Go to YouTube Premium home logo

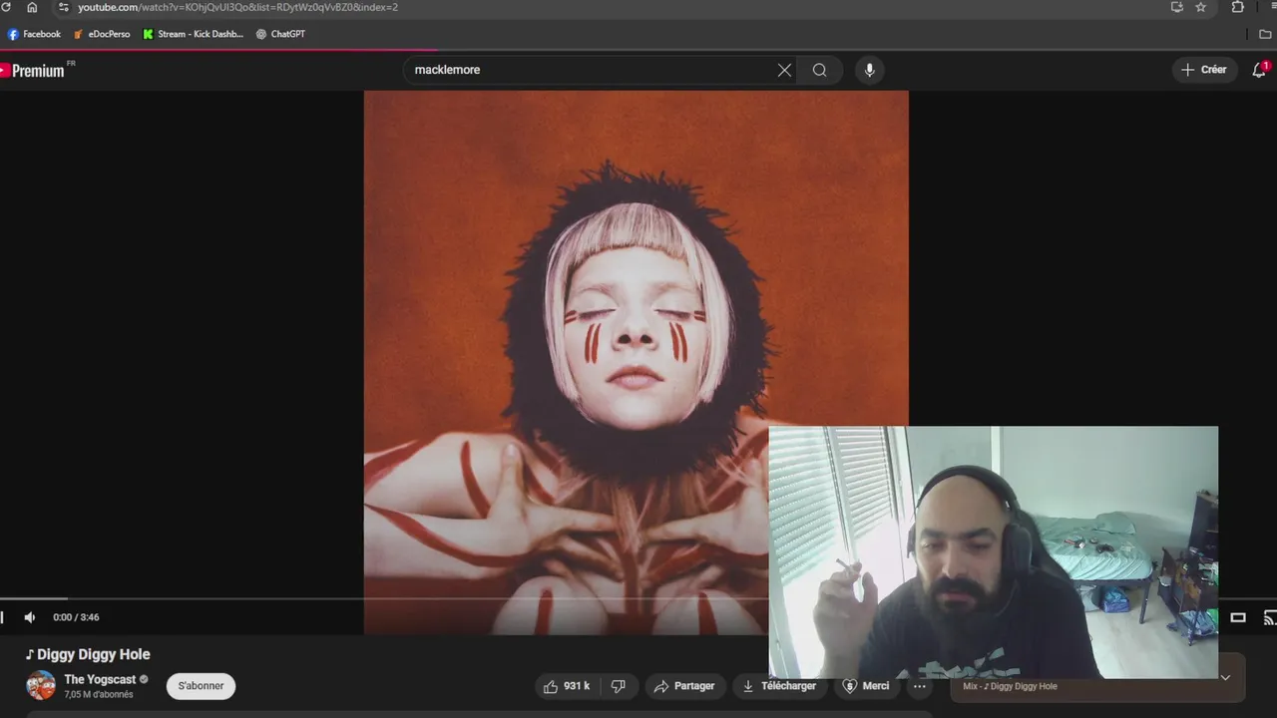click(x=34, y=70)
